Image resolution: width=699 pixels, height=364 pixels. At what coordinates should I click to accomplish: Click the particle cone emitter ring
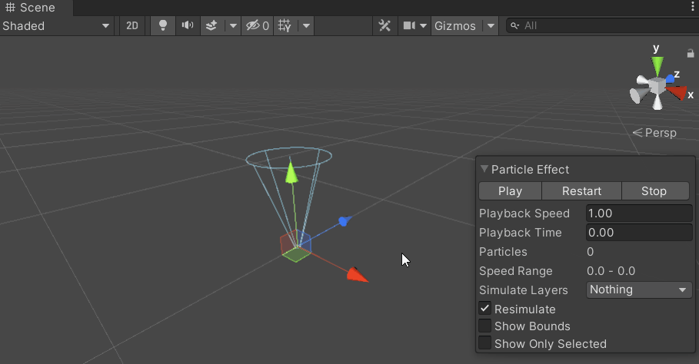pos(289,157)
